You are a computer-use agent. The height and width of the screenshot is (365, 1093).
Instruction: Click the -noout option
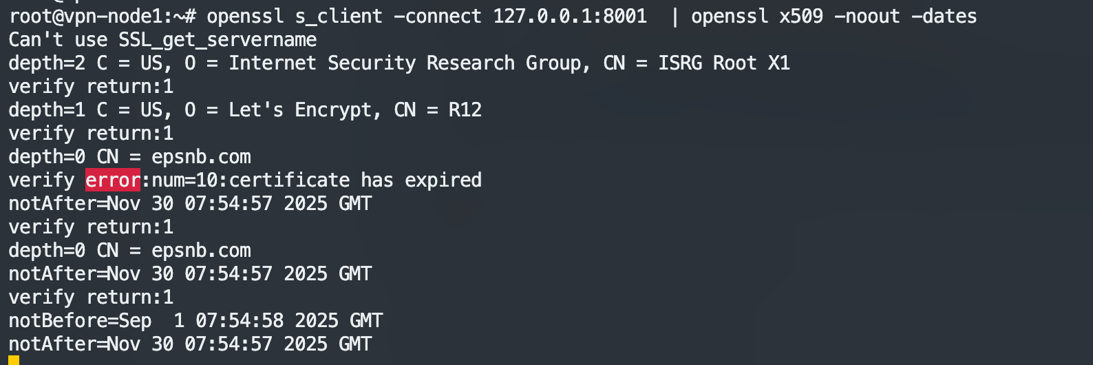pos(867,16)
